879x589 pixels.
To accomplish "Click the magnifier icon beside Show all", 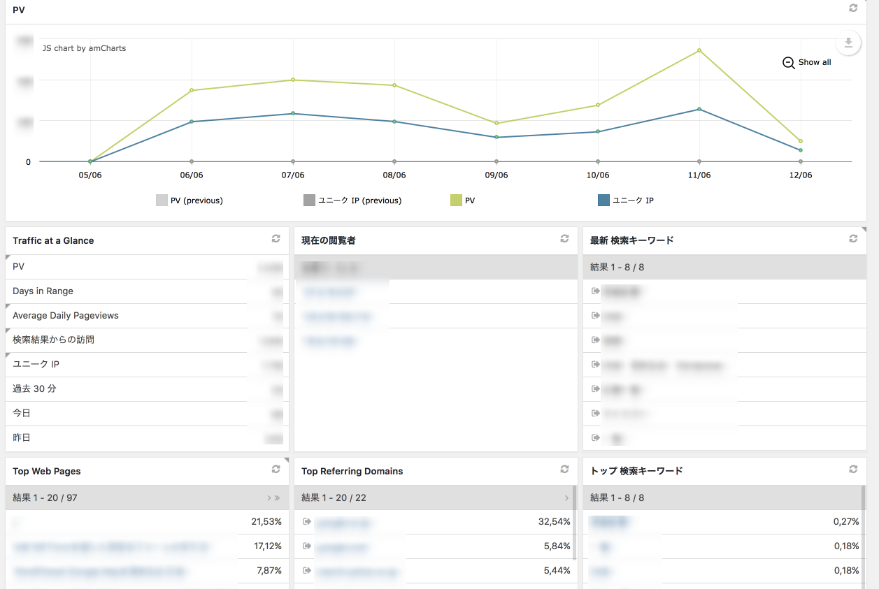I will coord(788,62).
